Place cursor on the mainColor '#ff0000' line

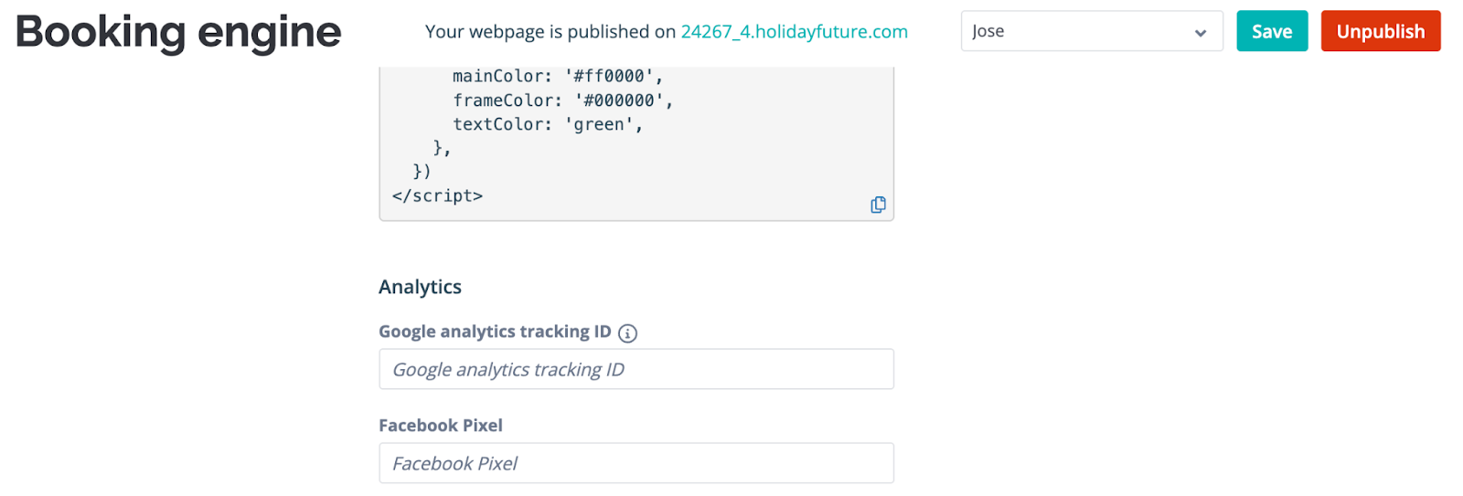click(558, 76)
